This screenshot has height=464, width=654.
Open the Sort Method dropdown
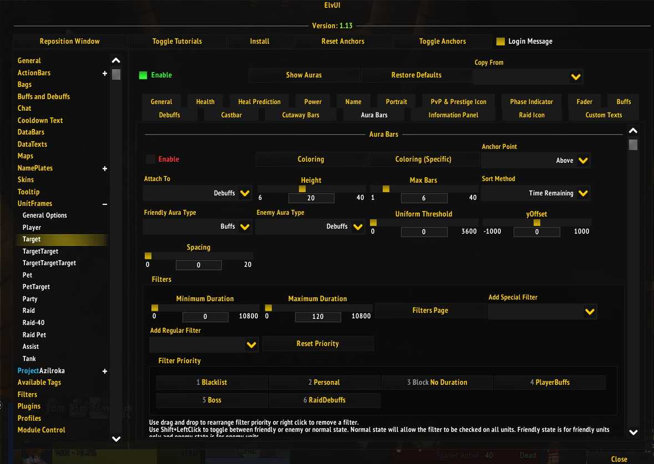click(535, 193)
